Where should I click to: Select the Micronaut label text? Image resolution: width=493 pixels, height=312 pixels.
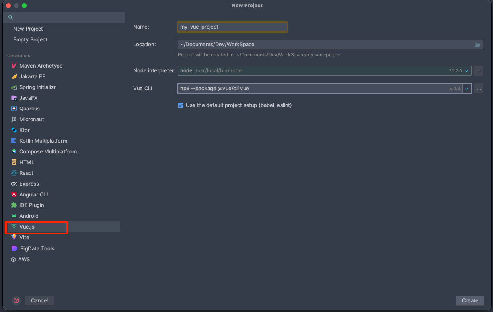click(32, 119)
